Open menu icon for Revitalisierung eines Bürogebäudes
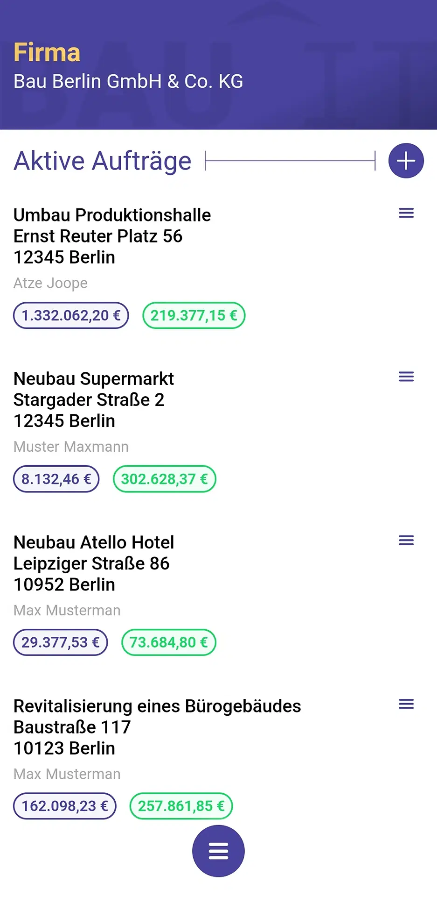The height and width of the screenshot is (897, 437). point(406,704)
